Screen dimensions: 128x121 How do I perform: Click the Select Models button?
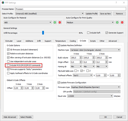click(x=26, y=117)
